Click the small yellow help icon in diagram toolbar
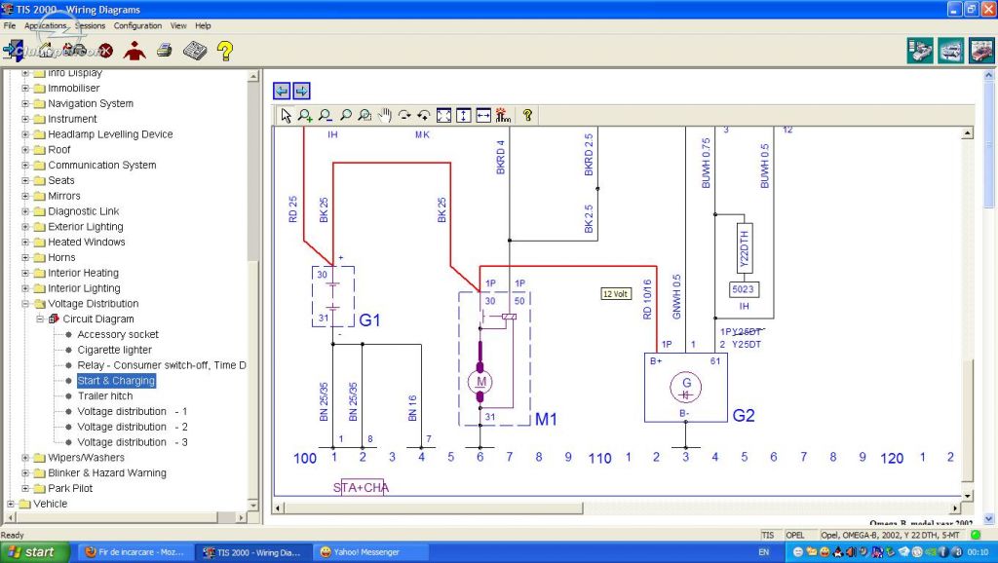 [x=527, y=115]
